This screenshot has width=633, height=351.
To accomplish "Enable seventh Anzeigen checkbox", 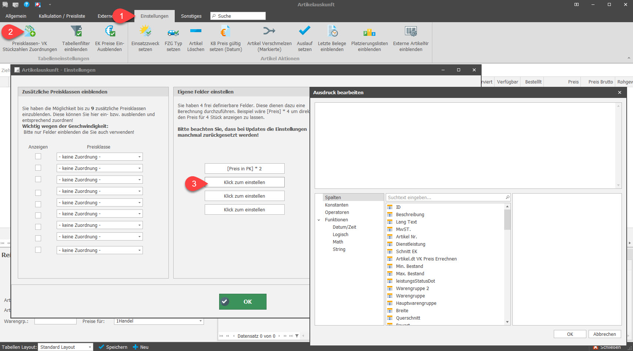I will coord(38,226).
